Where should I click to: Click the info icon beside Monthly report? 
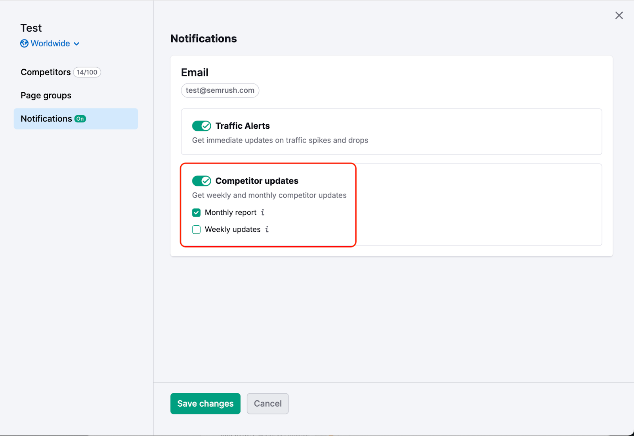coord(263,213)
